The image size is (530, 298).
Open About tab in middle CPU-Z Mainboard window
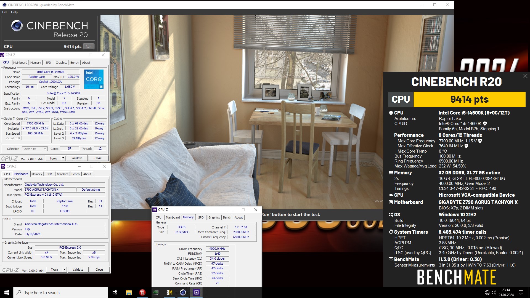87,174
